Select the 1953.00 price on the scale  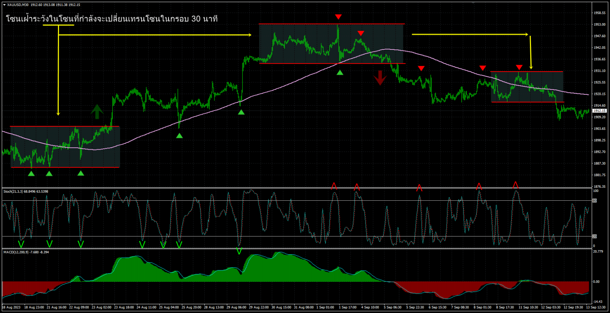click(x=599, y=24)
